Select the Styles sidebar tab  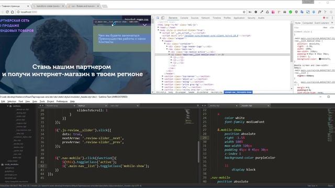pyautogui.click(x=298, y=23)
